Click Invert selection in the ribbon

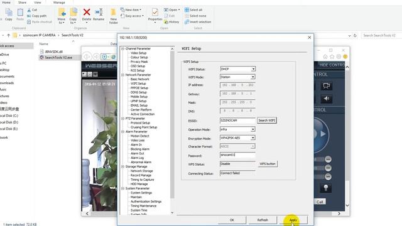(x=198, y=22)
